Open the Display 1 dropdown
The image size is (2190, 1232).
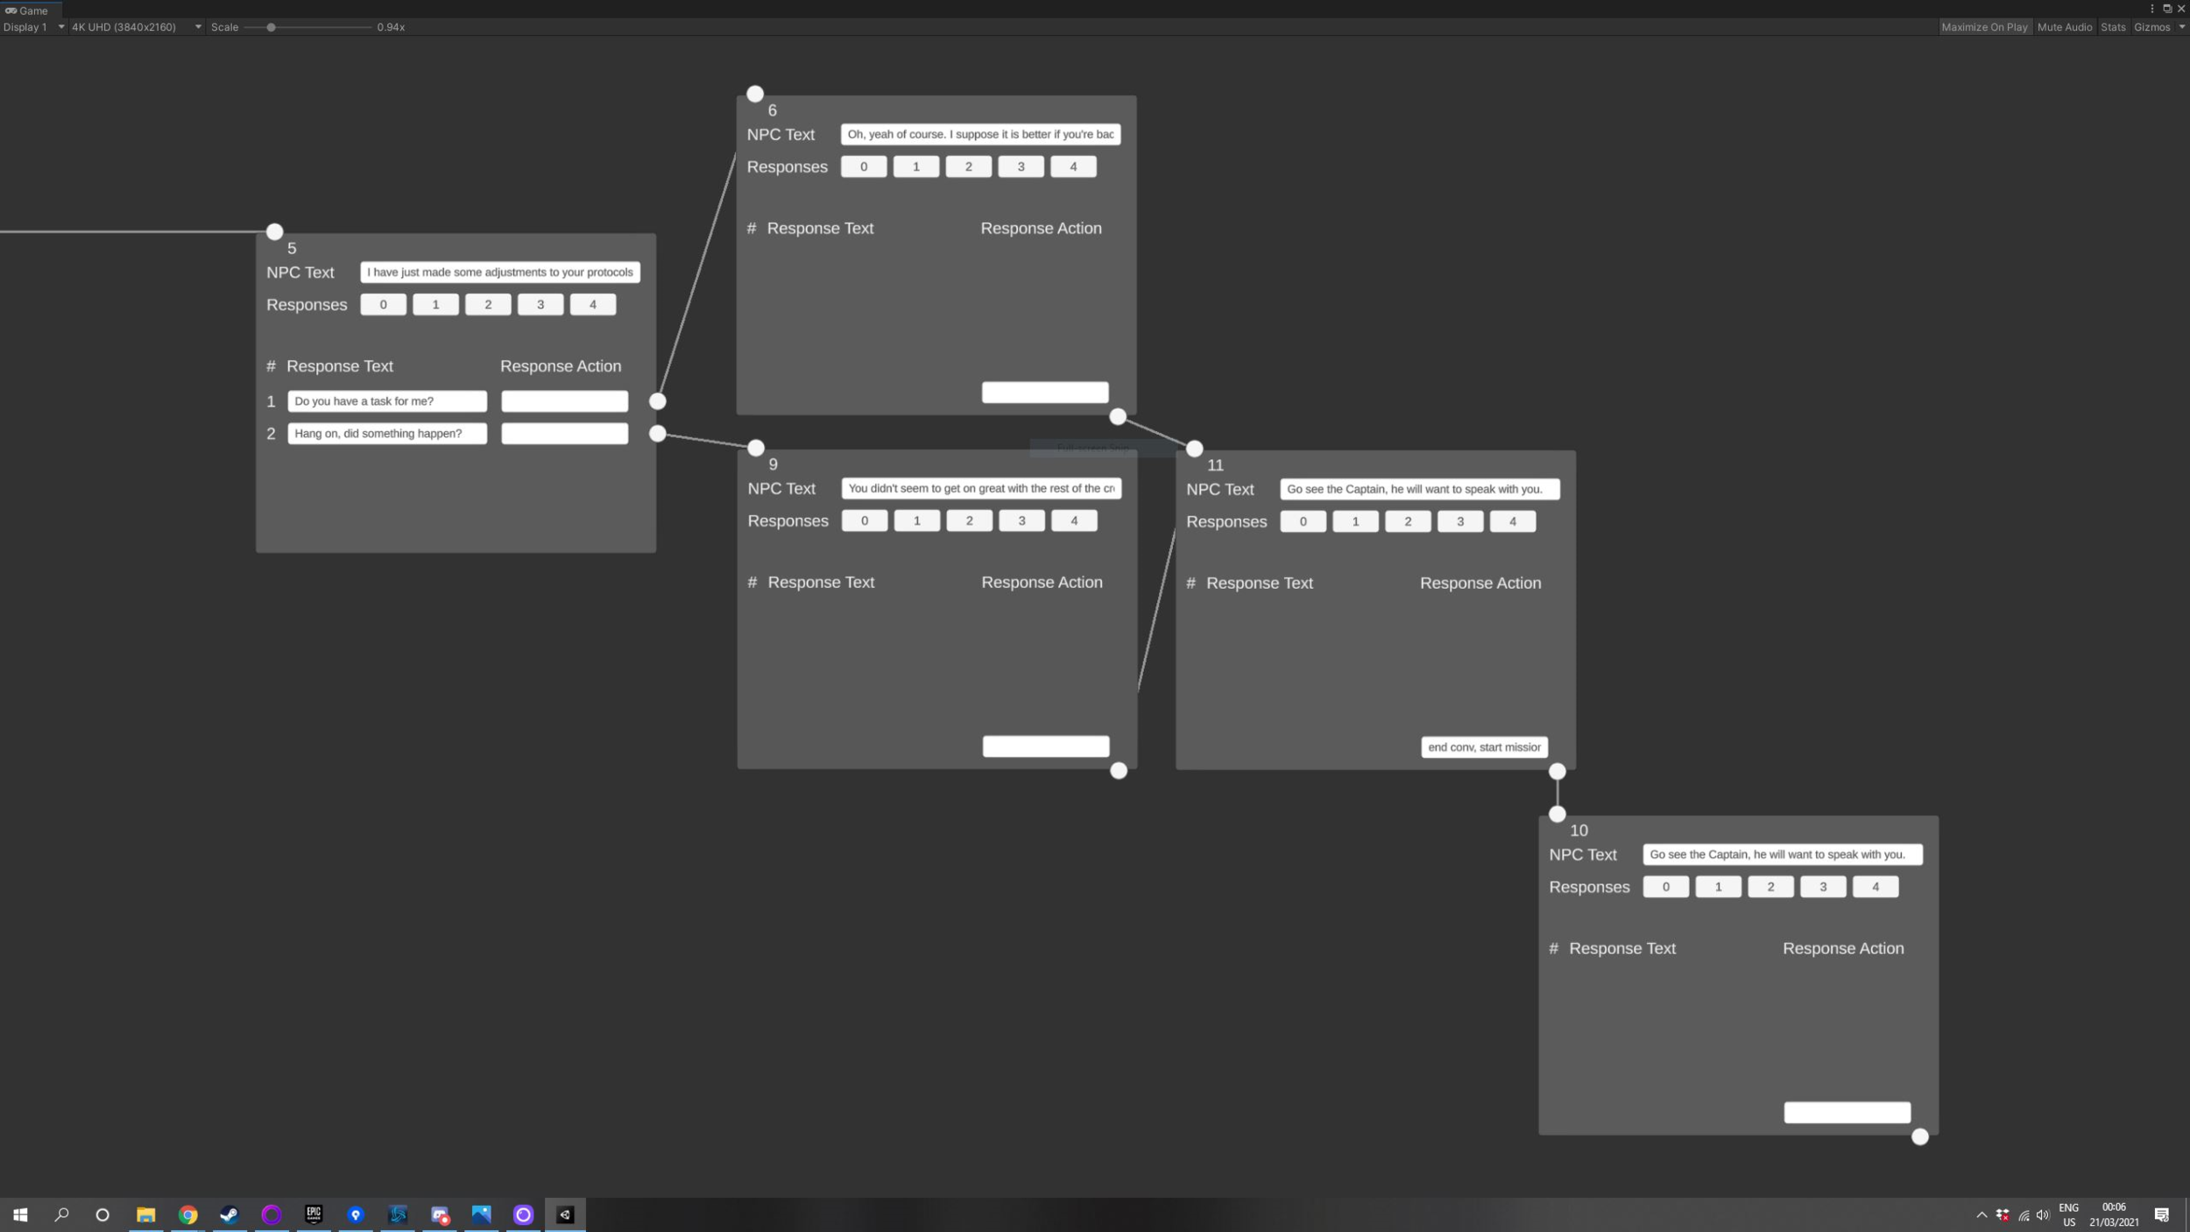(33, 27)
